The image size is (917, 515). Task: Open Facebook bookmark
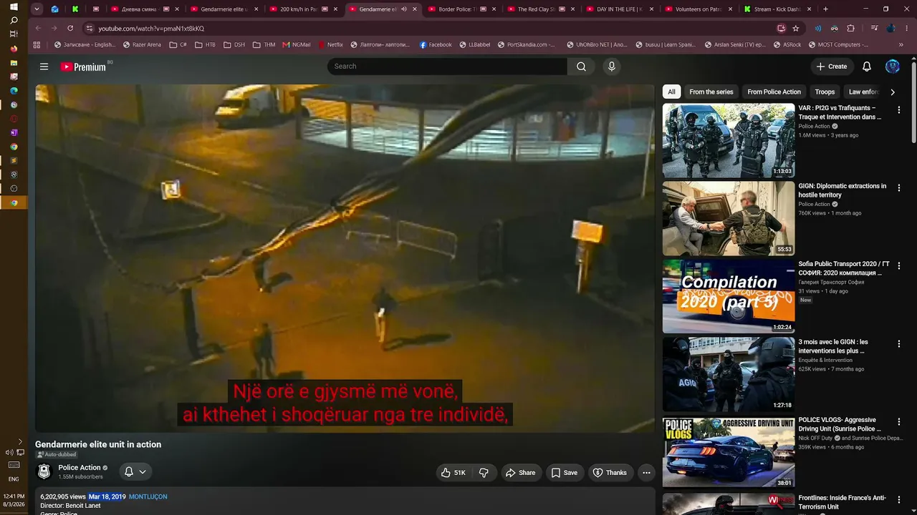[x=436, y=44]
